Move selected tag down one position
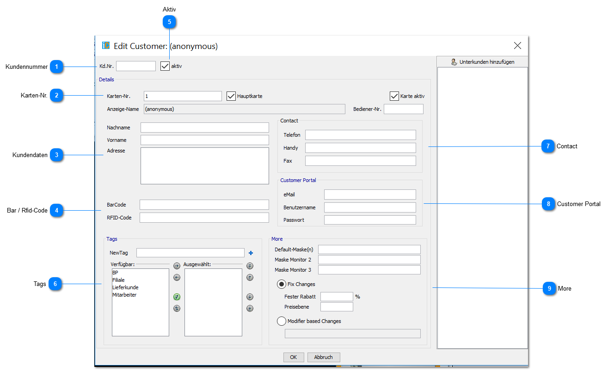Viewport: 608px width, 371px height. click(x=250, y=297)
